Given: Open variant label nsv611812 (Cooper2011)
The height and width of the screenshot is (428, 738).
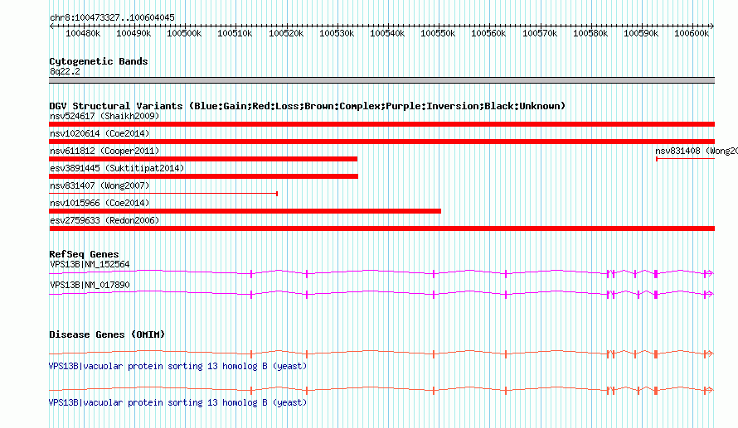Looking at the screenshot, I should [104, 151].
